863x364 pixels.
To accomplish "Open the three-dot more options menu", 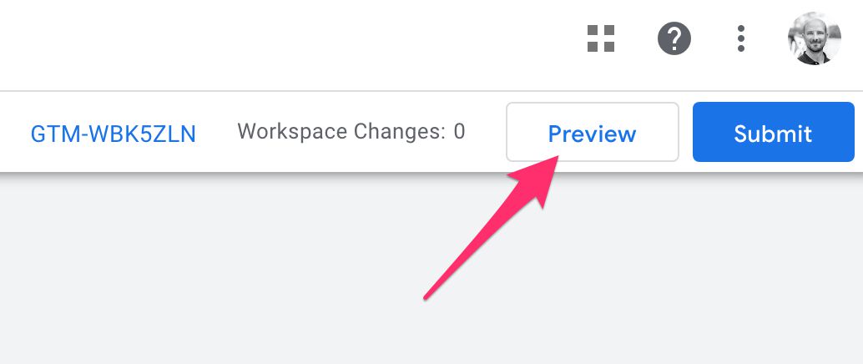I will click(x=741, y=38).
